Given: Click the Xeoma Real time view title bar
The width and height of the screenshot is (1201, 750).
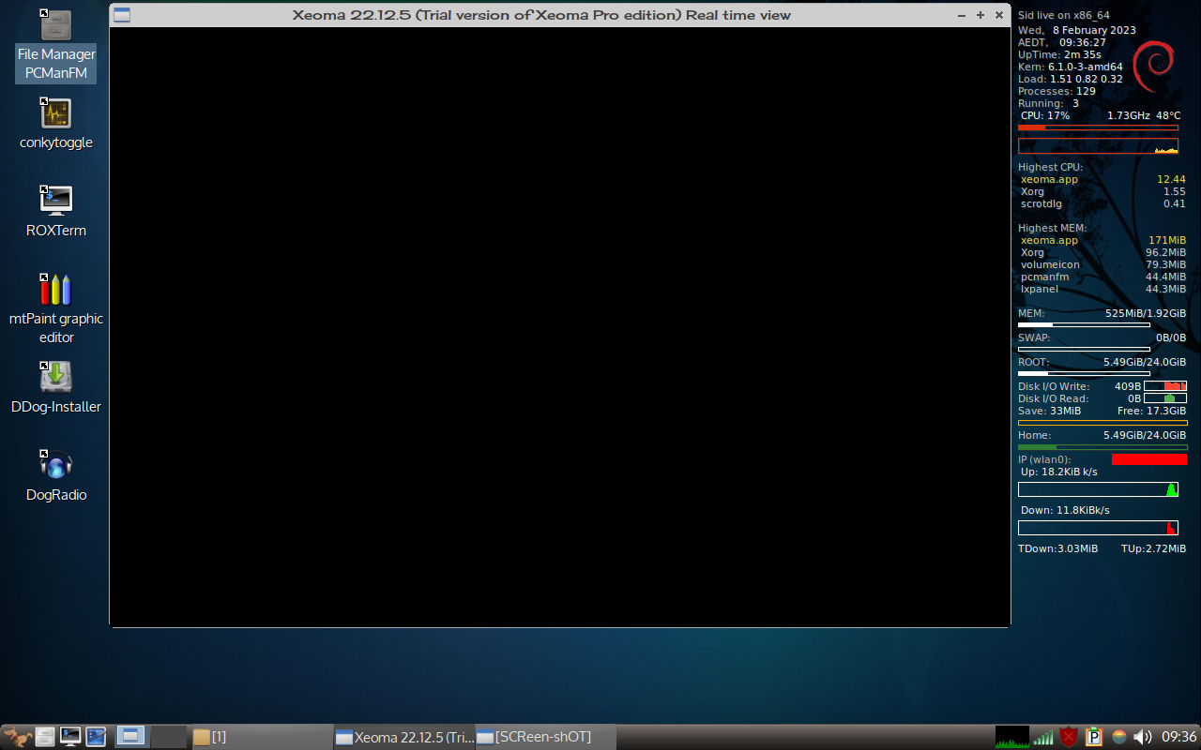Looking at the screenshot, I should (541, 15).
